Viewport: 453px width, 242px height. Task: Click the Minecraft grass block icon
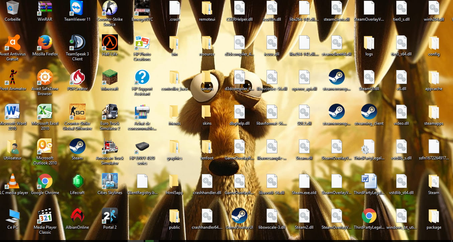(x=110, y=77)
